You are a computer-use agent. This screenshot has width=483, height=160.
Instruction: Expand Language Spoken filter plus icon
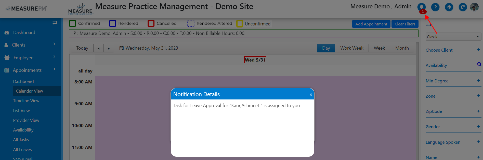click(x=479, y=142)
